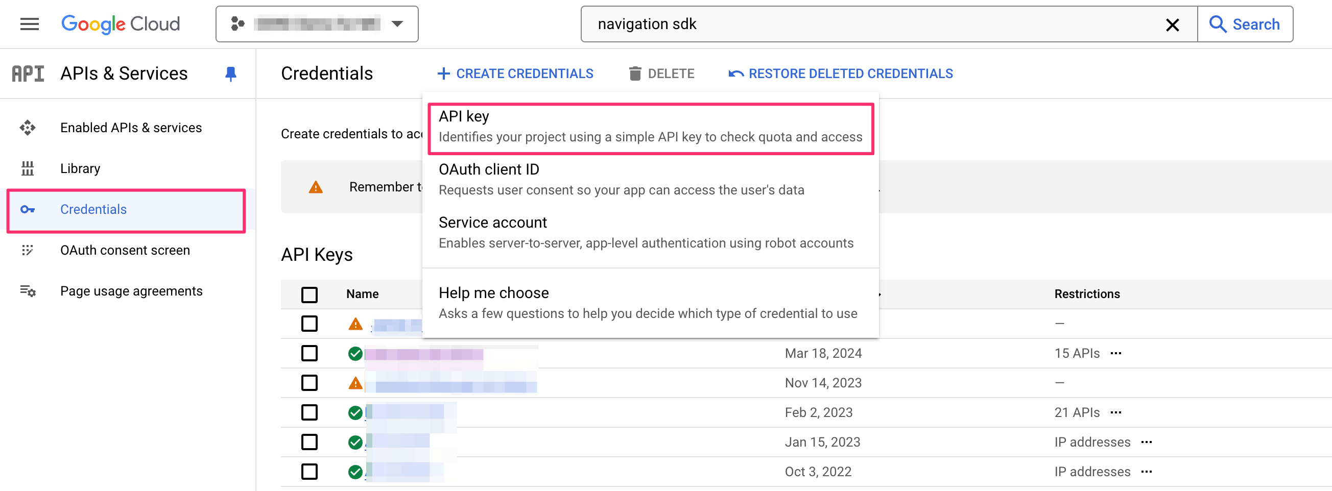The width and height of the screenshot is (1332, 491).
Task: Click the Delete trash icon
Action: (635, 73)
